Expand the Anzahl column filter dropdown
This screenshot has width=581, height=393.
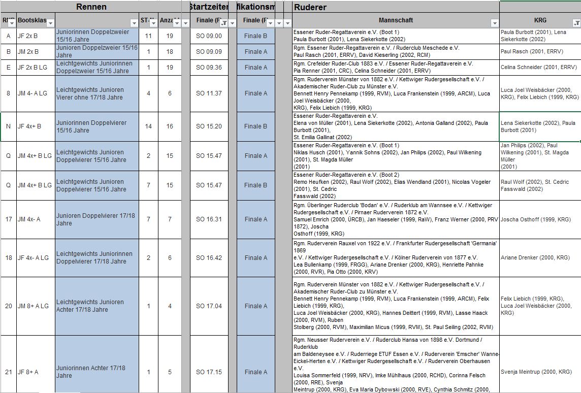[x=176, y=23]
